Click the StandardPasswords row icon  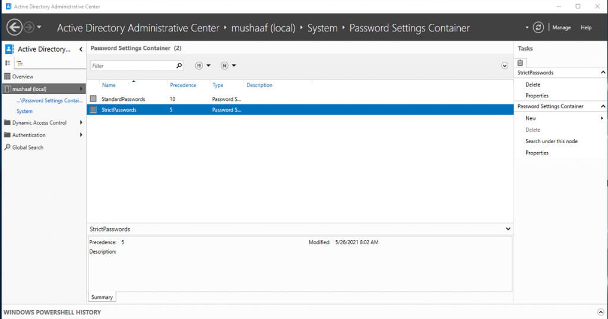93,99
